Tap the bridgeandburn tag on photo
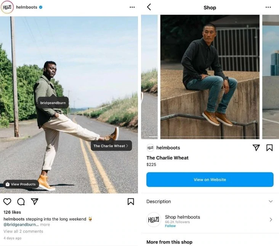The width and height of the screenshot is (279, 246). pos(53,103)
